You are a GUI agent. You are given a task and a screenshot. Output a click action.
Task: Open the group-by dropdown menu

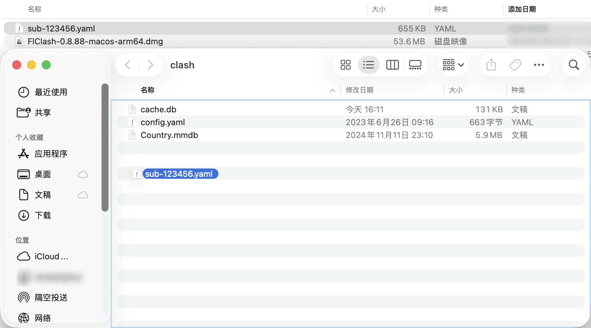(453, 65)
